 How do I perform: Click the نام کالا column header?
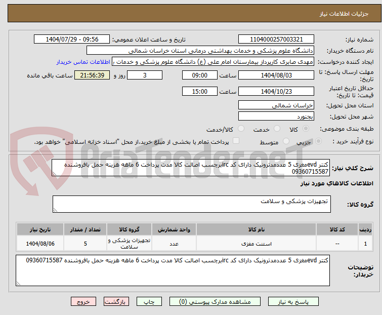point(257,229)
